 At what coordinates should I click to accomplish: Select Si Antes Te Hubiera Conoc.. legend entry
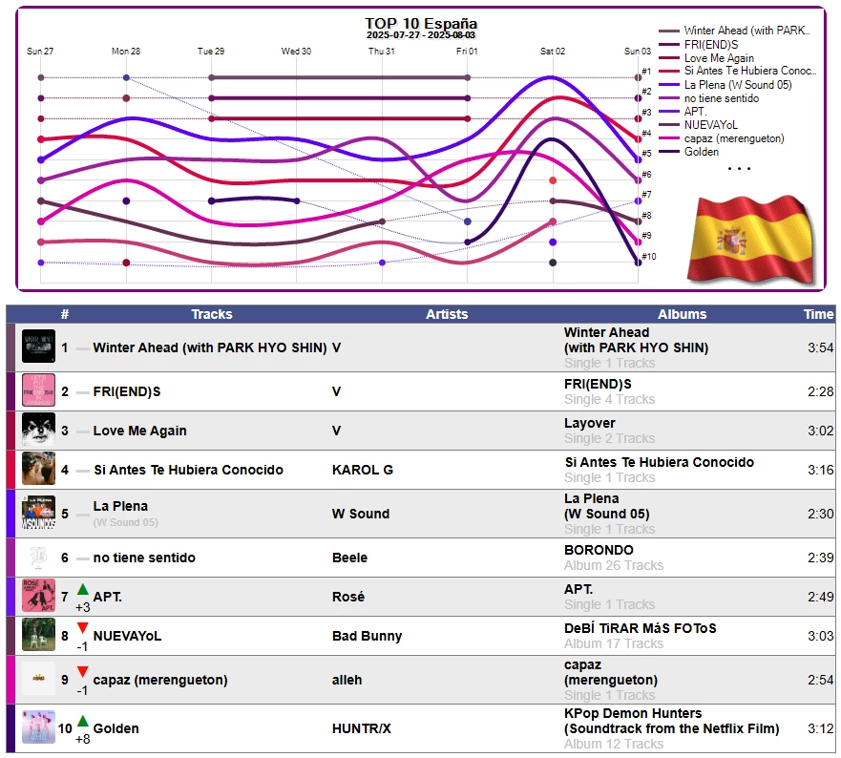[x=738, y=71]
